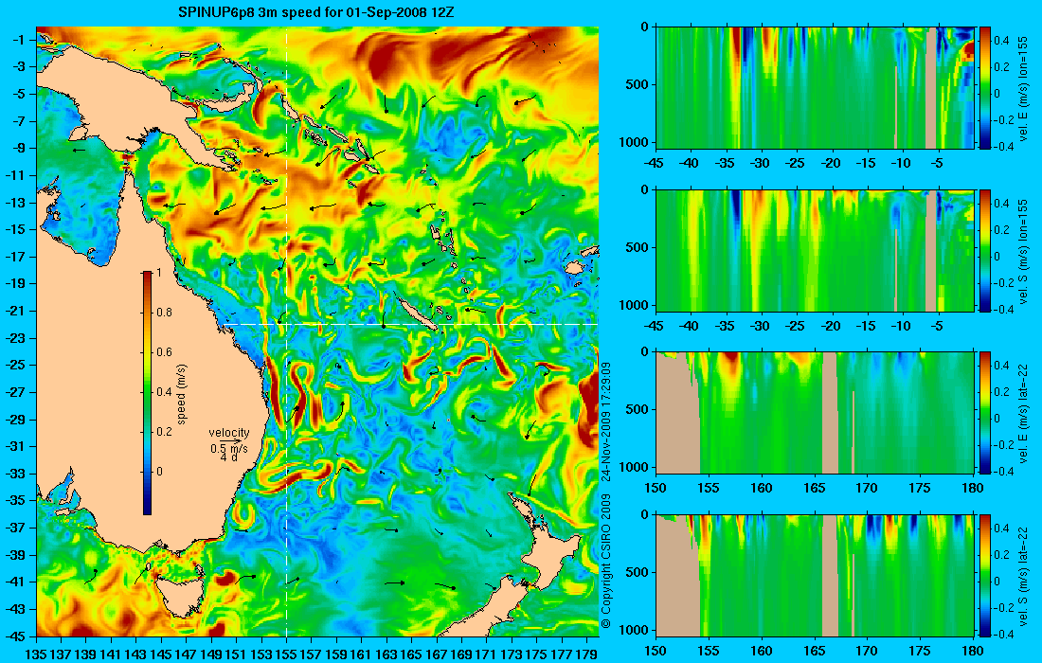Click the speed color bar inside the map
The height and width of the screenshot is (663, 1042).
click(147, 393)
